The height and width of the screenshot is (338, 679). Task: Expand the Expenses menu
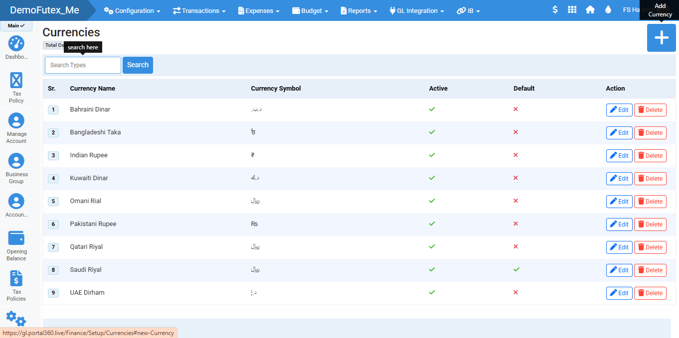[x=259, y=10]
